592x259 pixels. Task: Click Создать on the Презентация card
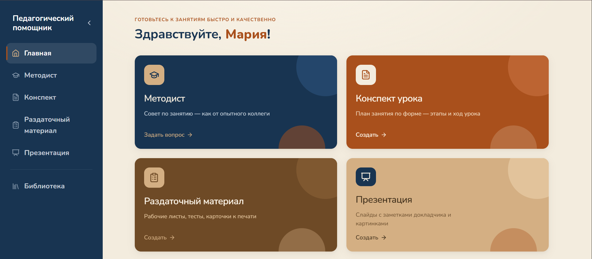[x=371, y=238]
